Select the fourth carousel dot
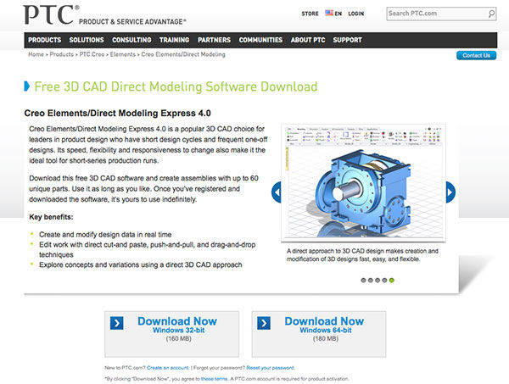This screenshot has height=384, width=509. tap(384, 281)
